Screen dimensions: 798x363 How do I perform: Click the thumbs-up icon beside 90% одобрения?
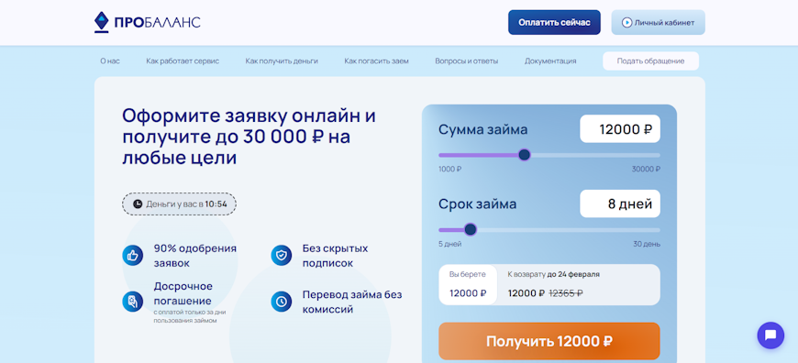(x=133, y=255)
